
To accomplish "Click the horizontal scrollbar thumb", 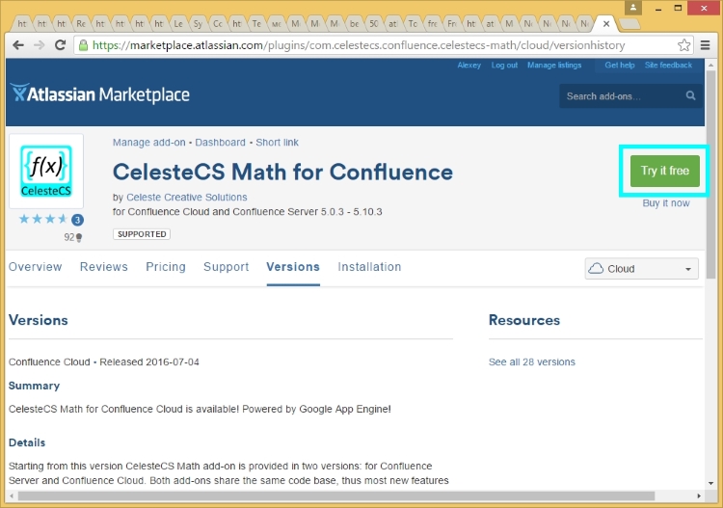I will click(x=335, y=496).
